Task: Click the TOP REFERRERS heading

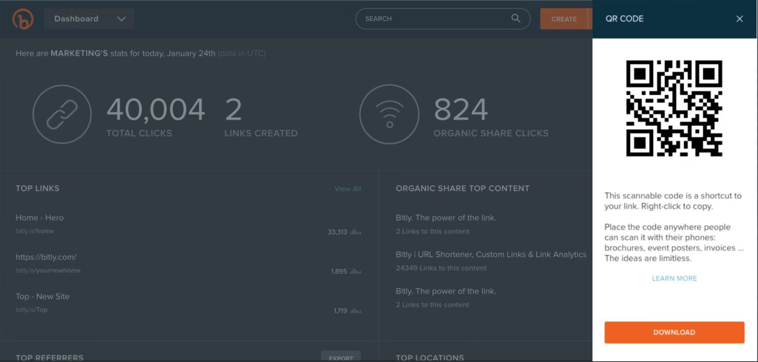Action: click(50, 357)
